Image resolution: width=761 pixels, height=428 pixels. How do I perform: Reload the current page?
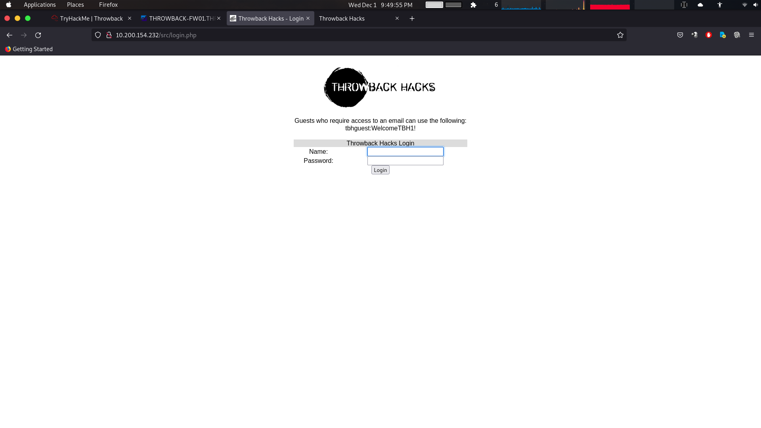point(38,35)
